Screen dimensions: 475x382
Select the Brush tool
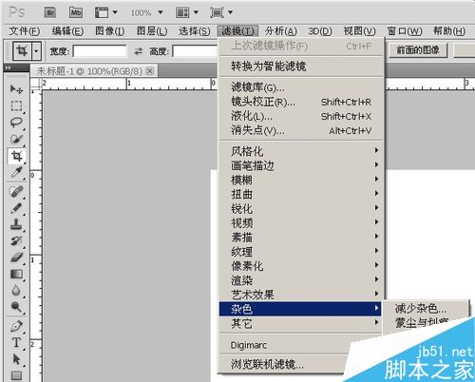pyautogui.click(x=16, y=208)
